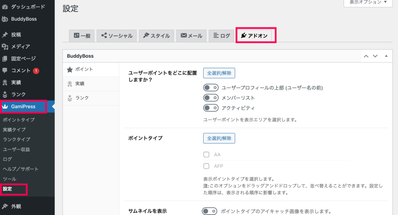Move BuddyBoss panel down with chevron
The width and height of the screenshot is (398, 215).
pos(375,56)
